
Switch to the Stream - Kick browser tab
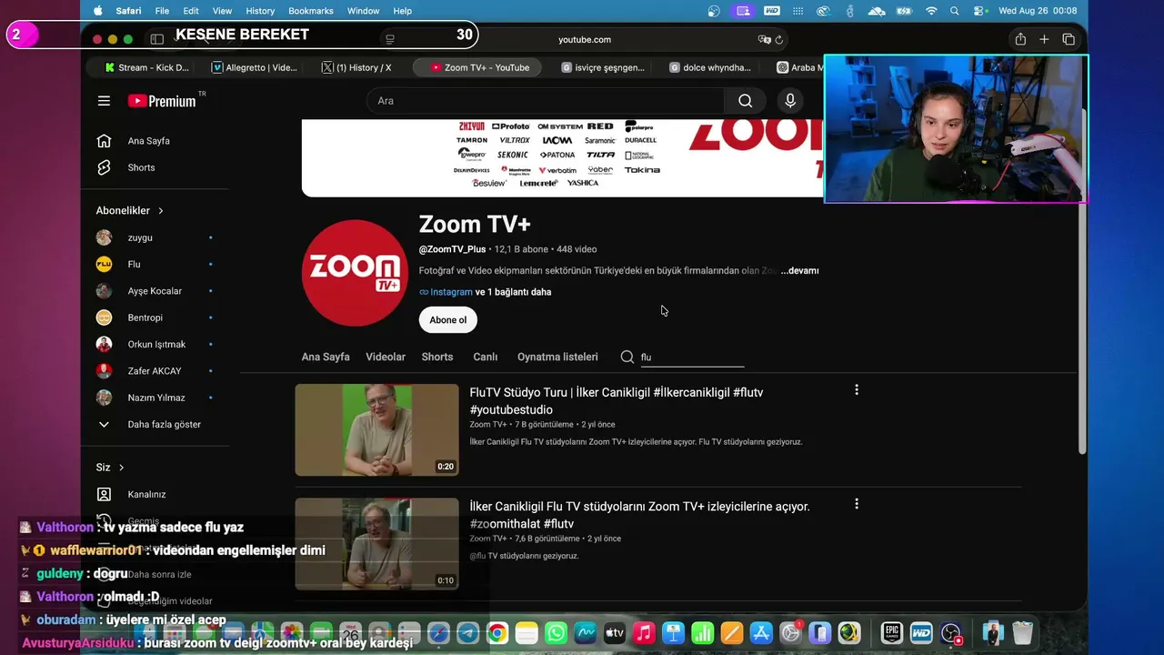pyautogui.click(x=146, y=67)
